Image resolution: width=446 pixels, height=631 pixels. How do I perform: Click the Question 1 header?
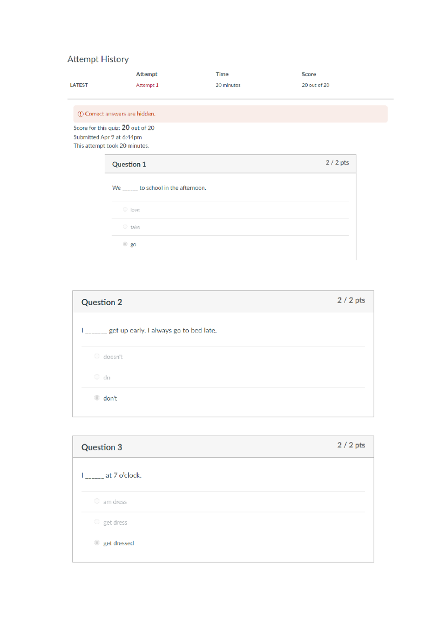(x=129, y=164)
